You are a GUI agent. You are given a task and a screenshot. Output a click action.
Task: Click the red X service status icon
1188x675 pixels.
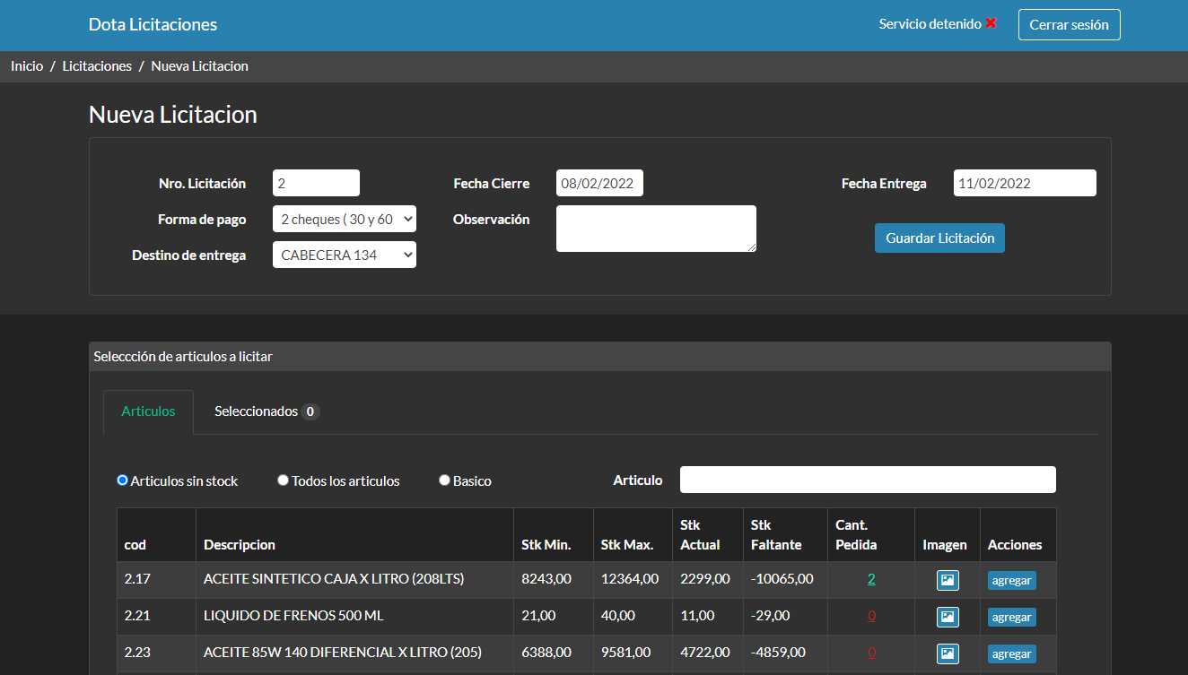(991, 23)
